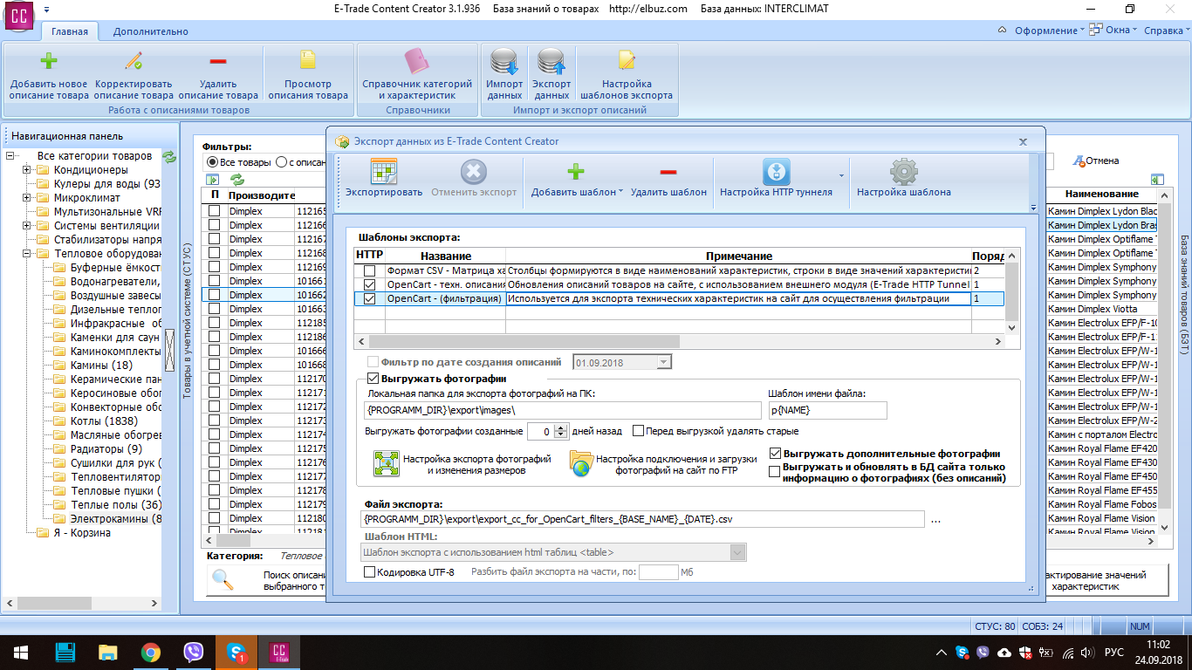Click the Отменить экспорт icon

click(x=474, y=171)
